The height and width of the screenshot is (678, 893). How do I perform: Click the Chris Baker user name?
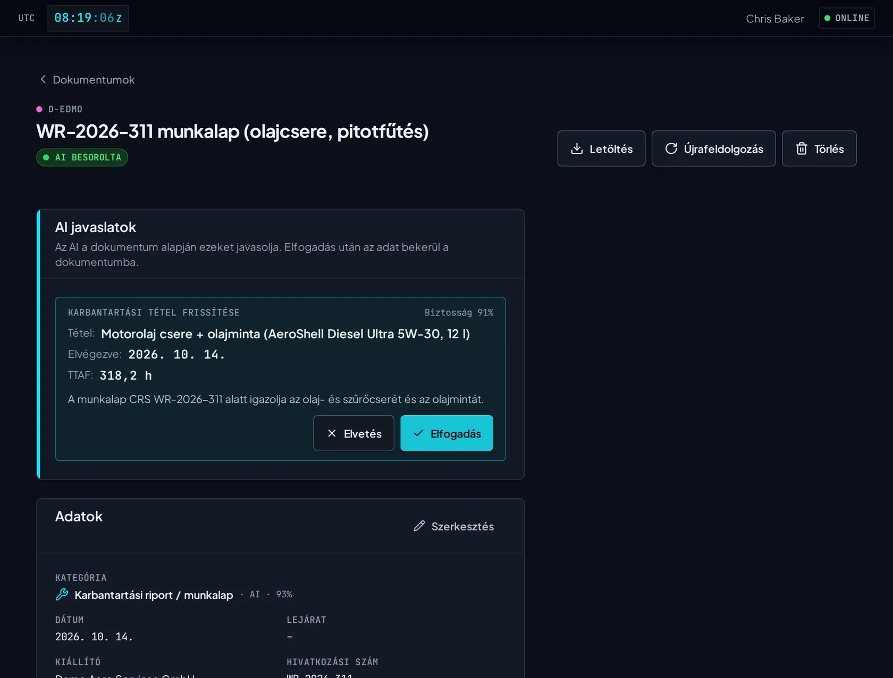pyautogui.click(x=774, y=19)
